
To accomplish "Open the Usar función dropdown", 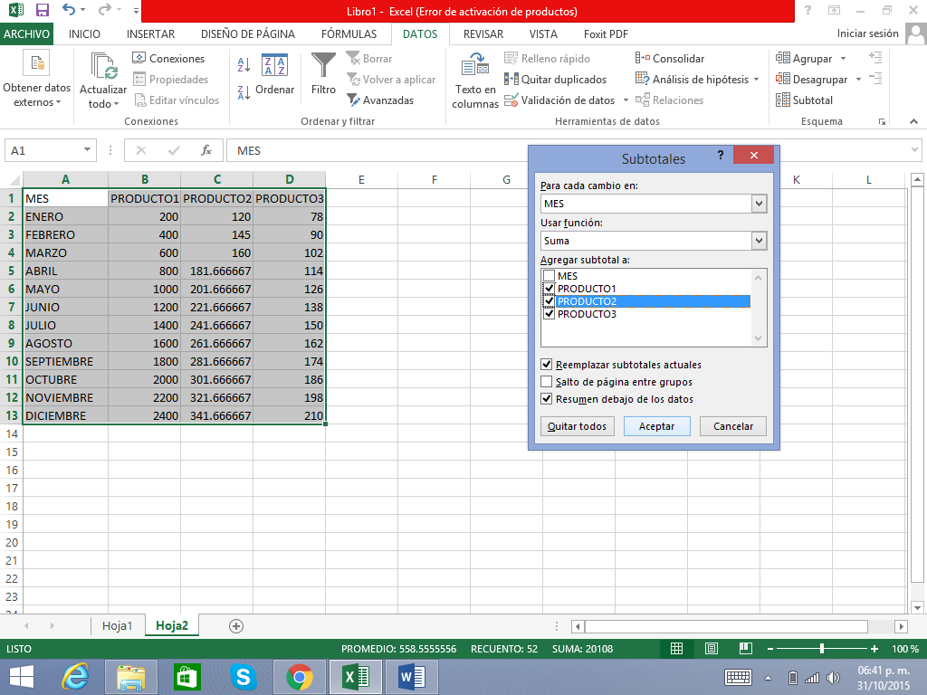I will coord(759,241).
